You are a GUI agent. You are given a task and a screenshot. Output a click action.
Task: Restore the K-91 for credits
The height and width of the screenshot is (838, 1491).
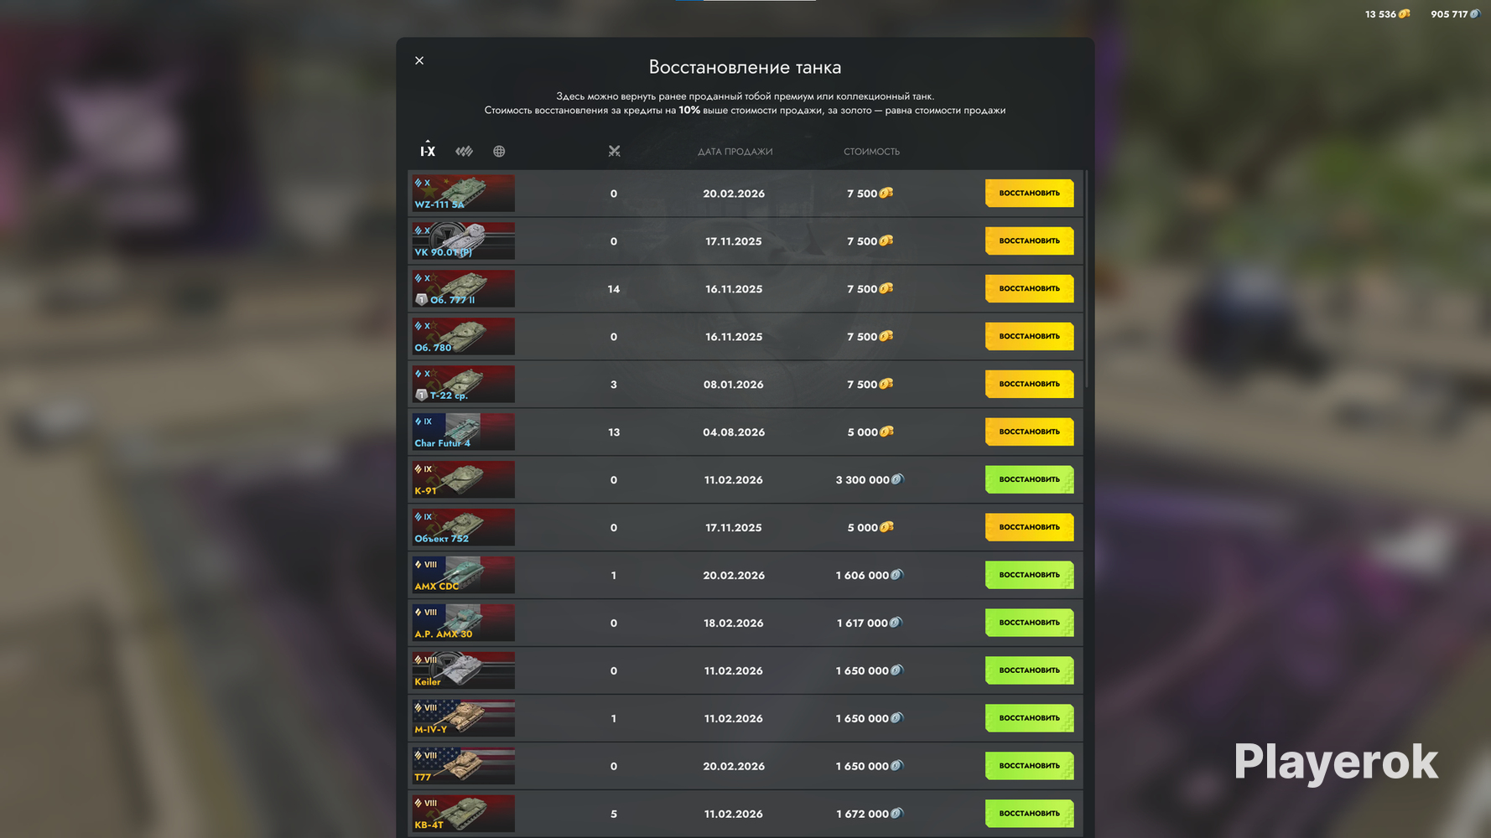(1029, 480)
